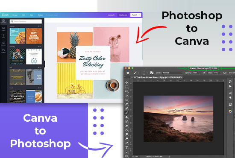Collapse the Canva side panel handle
The width and height of the screenshot is (235, 158).
click(x=44, y=64)
